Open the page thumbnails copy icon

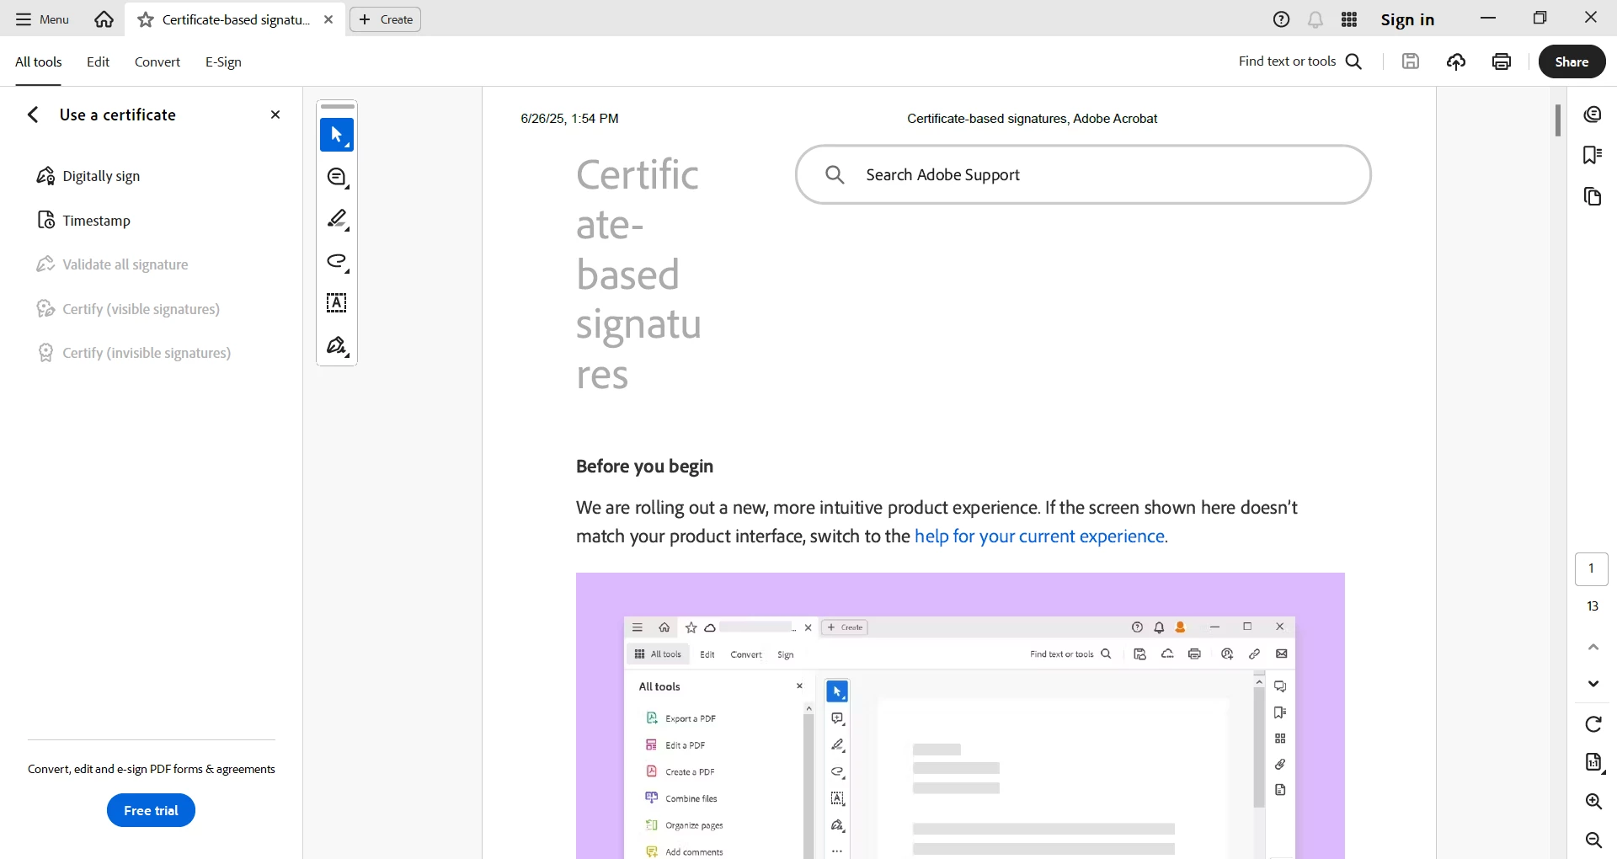pyautogui.click(x=1592, y=196)
